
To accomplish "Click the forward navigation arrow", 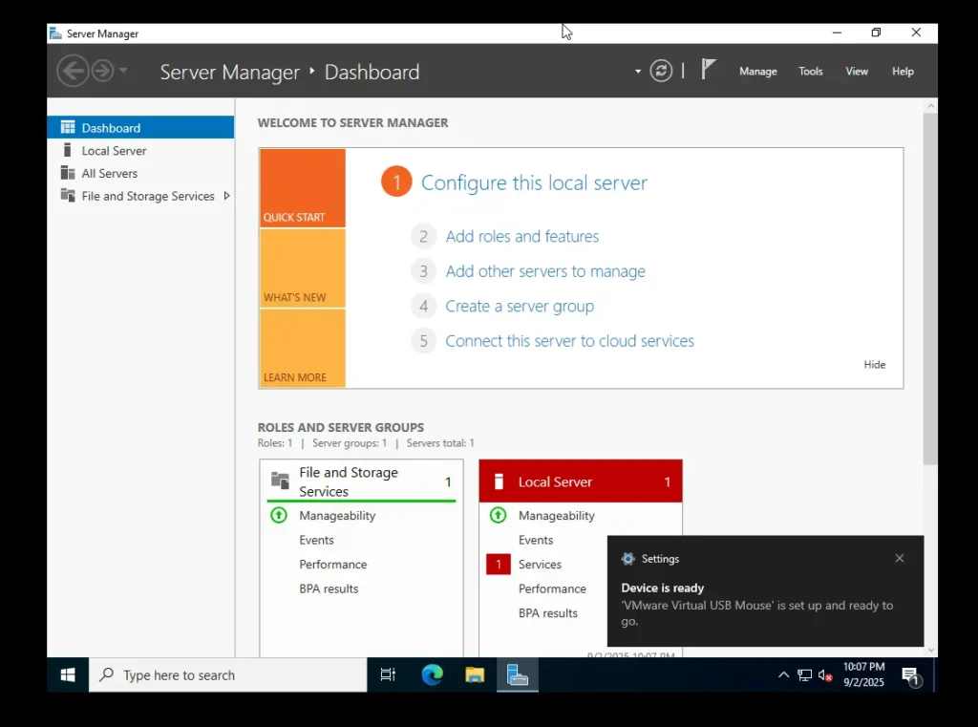I will click(102, 71).
